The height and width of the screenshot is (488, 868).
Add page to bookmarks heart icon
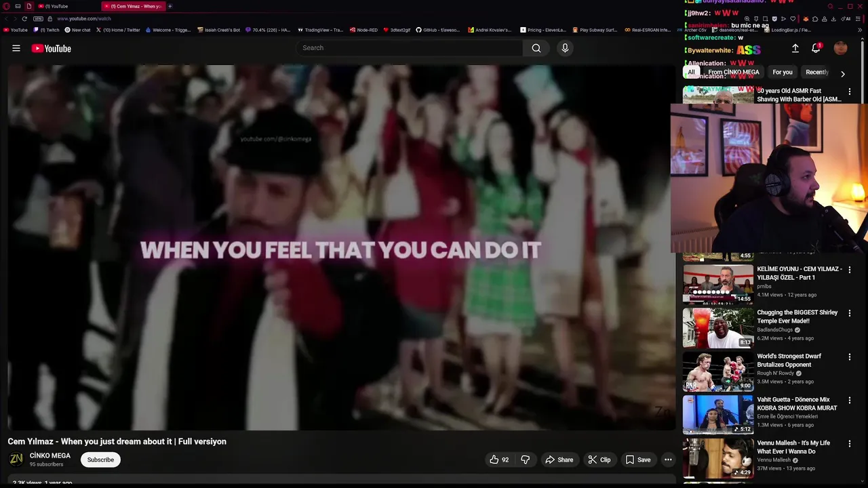click(x=793, y=18)
